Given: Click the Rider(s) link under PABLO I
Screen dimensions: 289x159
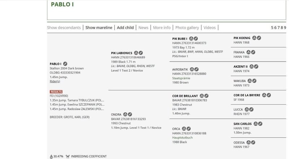Looking at the screenshot, I should (55, 81).
